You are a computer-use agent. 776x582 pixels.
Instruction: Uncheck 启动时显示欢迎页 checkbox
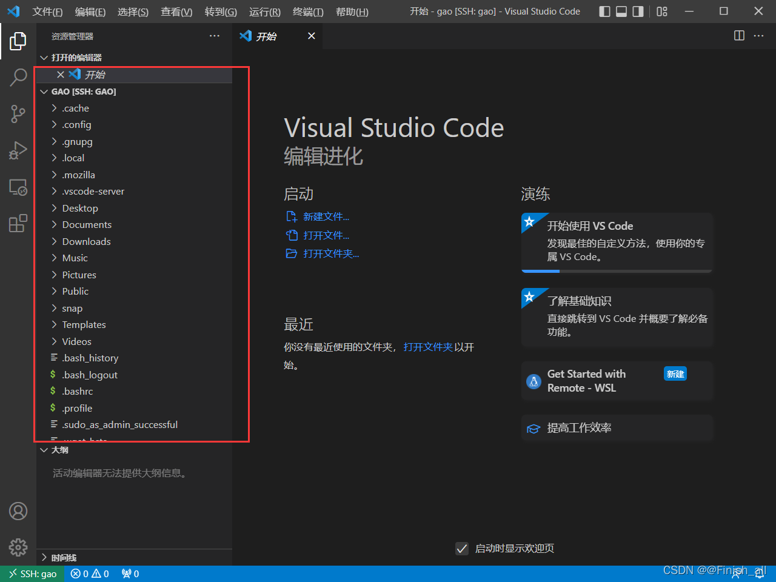462,549
